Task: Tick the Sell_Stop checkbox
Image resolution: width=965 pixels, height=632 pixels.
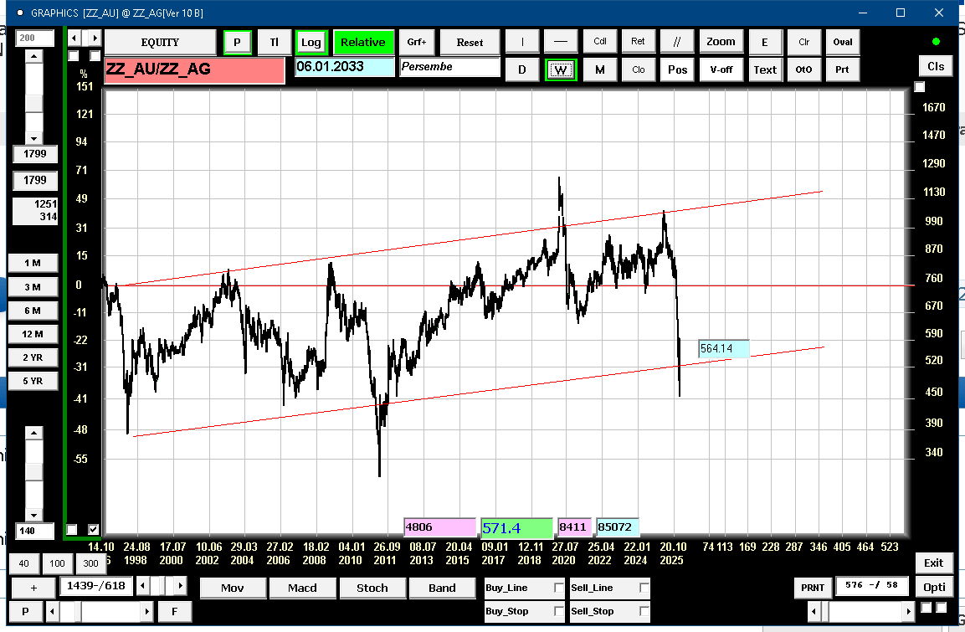Action: tap(644, 611)
